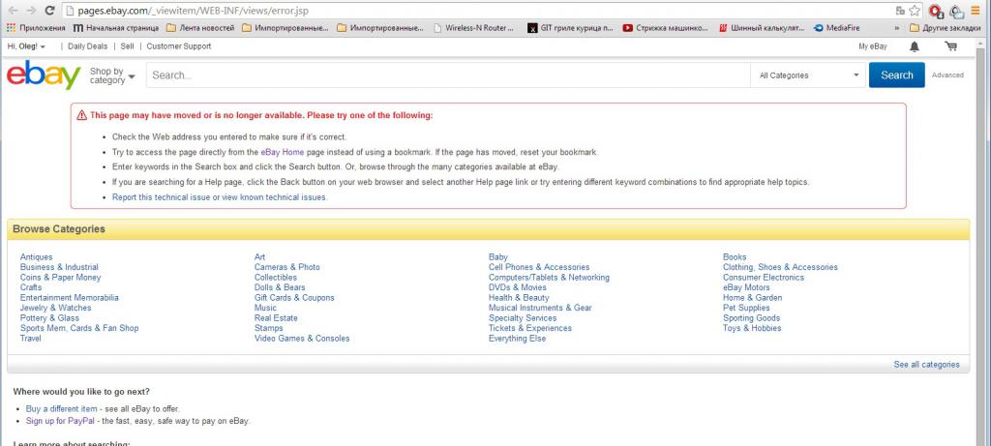This screenshot has width=991, height=446.
Task: Open the Tickets & Experiences category
Action: coord(530,329)
